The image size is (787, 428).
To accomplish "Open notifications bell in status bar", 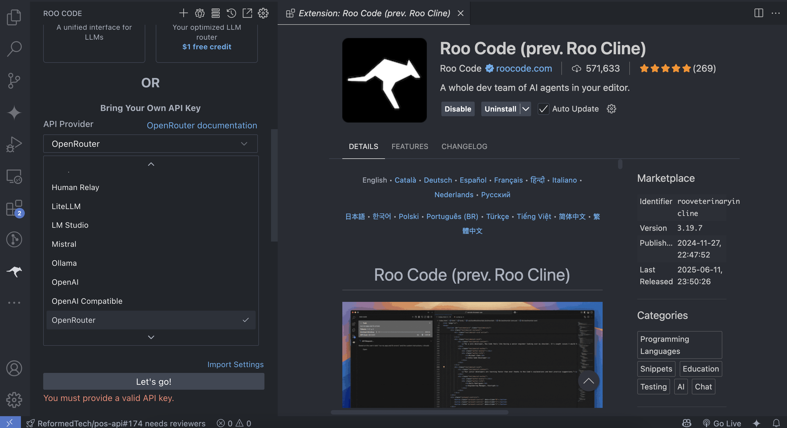I will coord(776,423).
